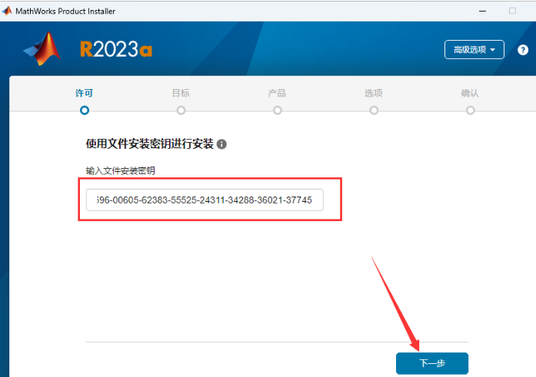Select the 许可 step tab
The width and height of the screenshot is (536, 377).
point(84,93)
